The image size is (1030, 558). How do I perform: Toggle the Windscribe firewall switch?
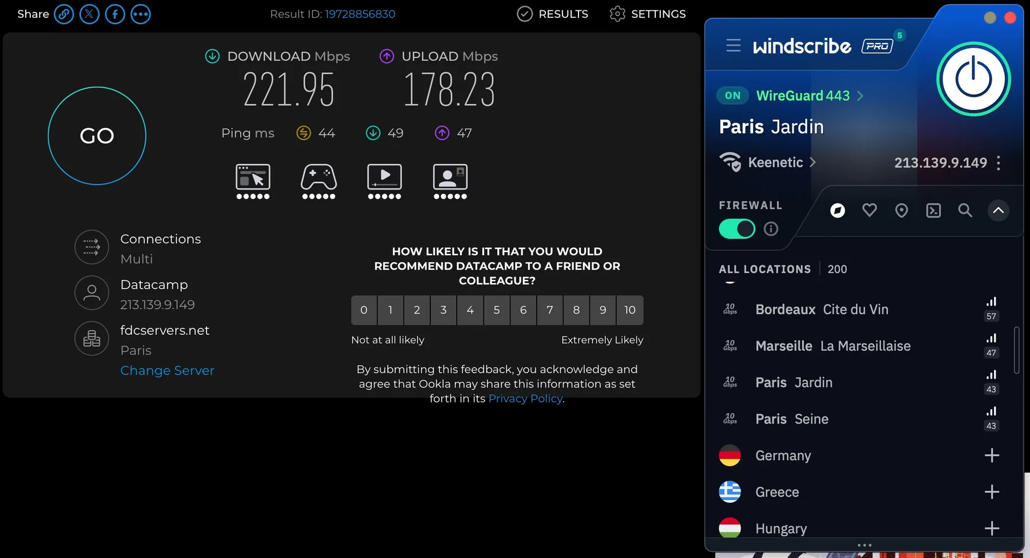click(737, 229)
